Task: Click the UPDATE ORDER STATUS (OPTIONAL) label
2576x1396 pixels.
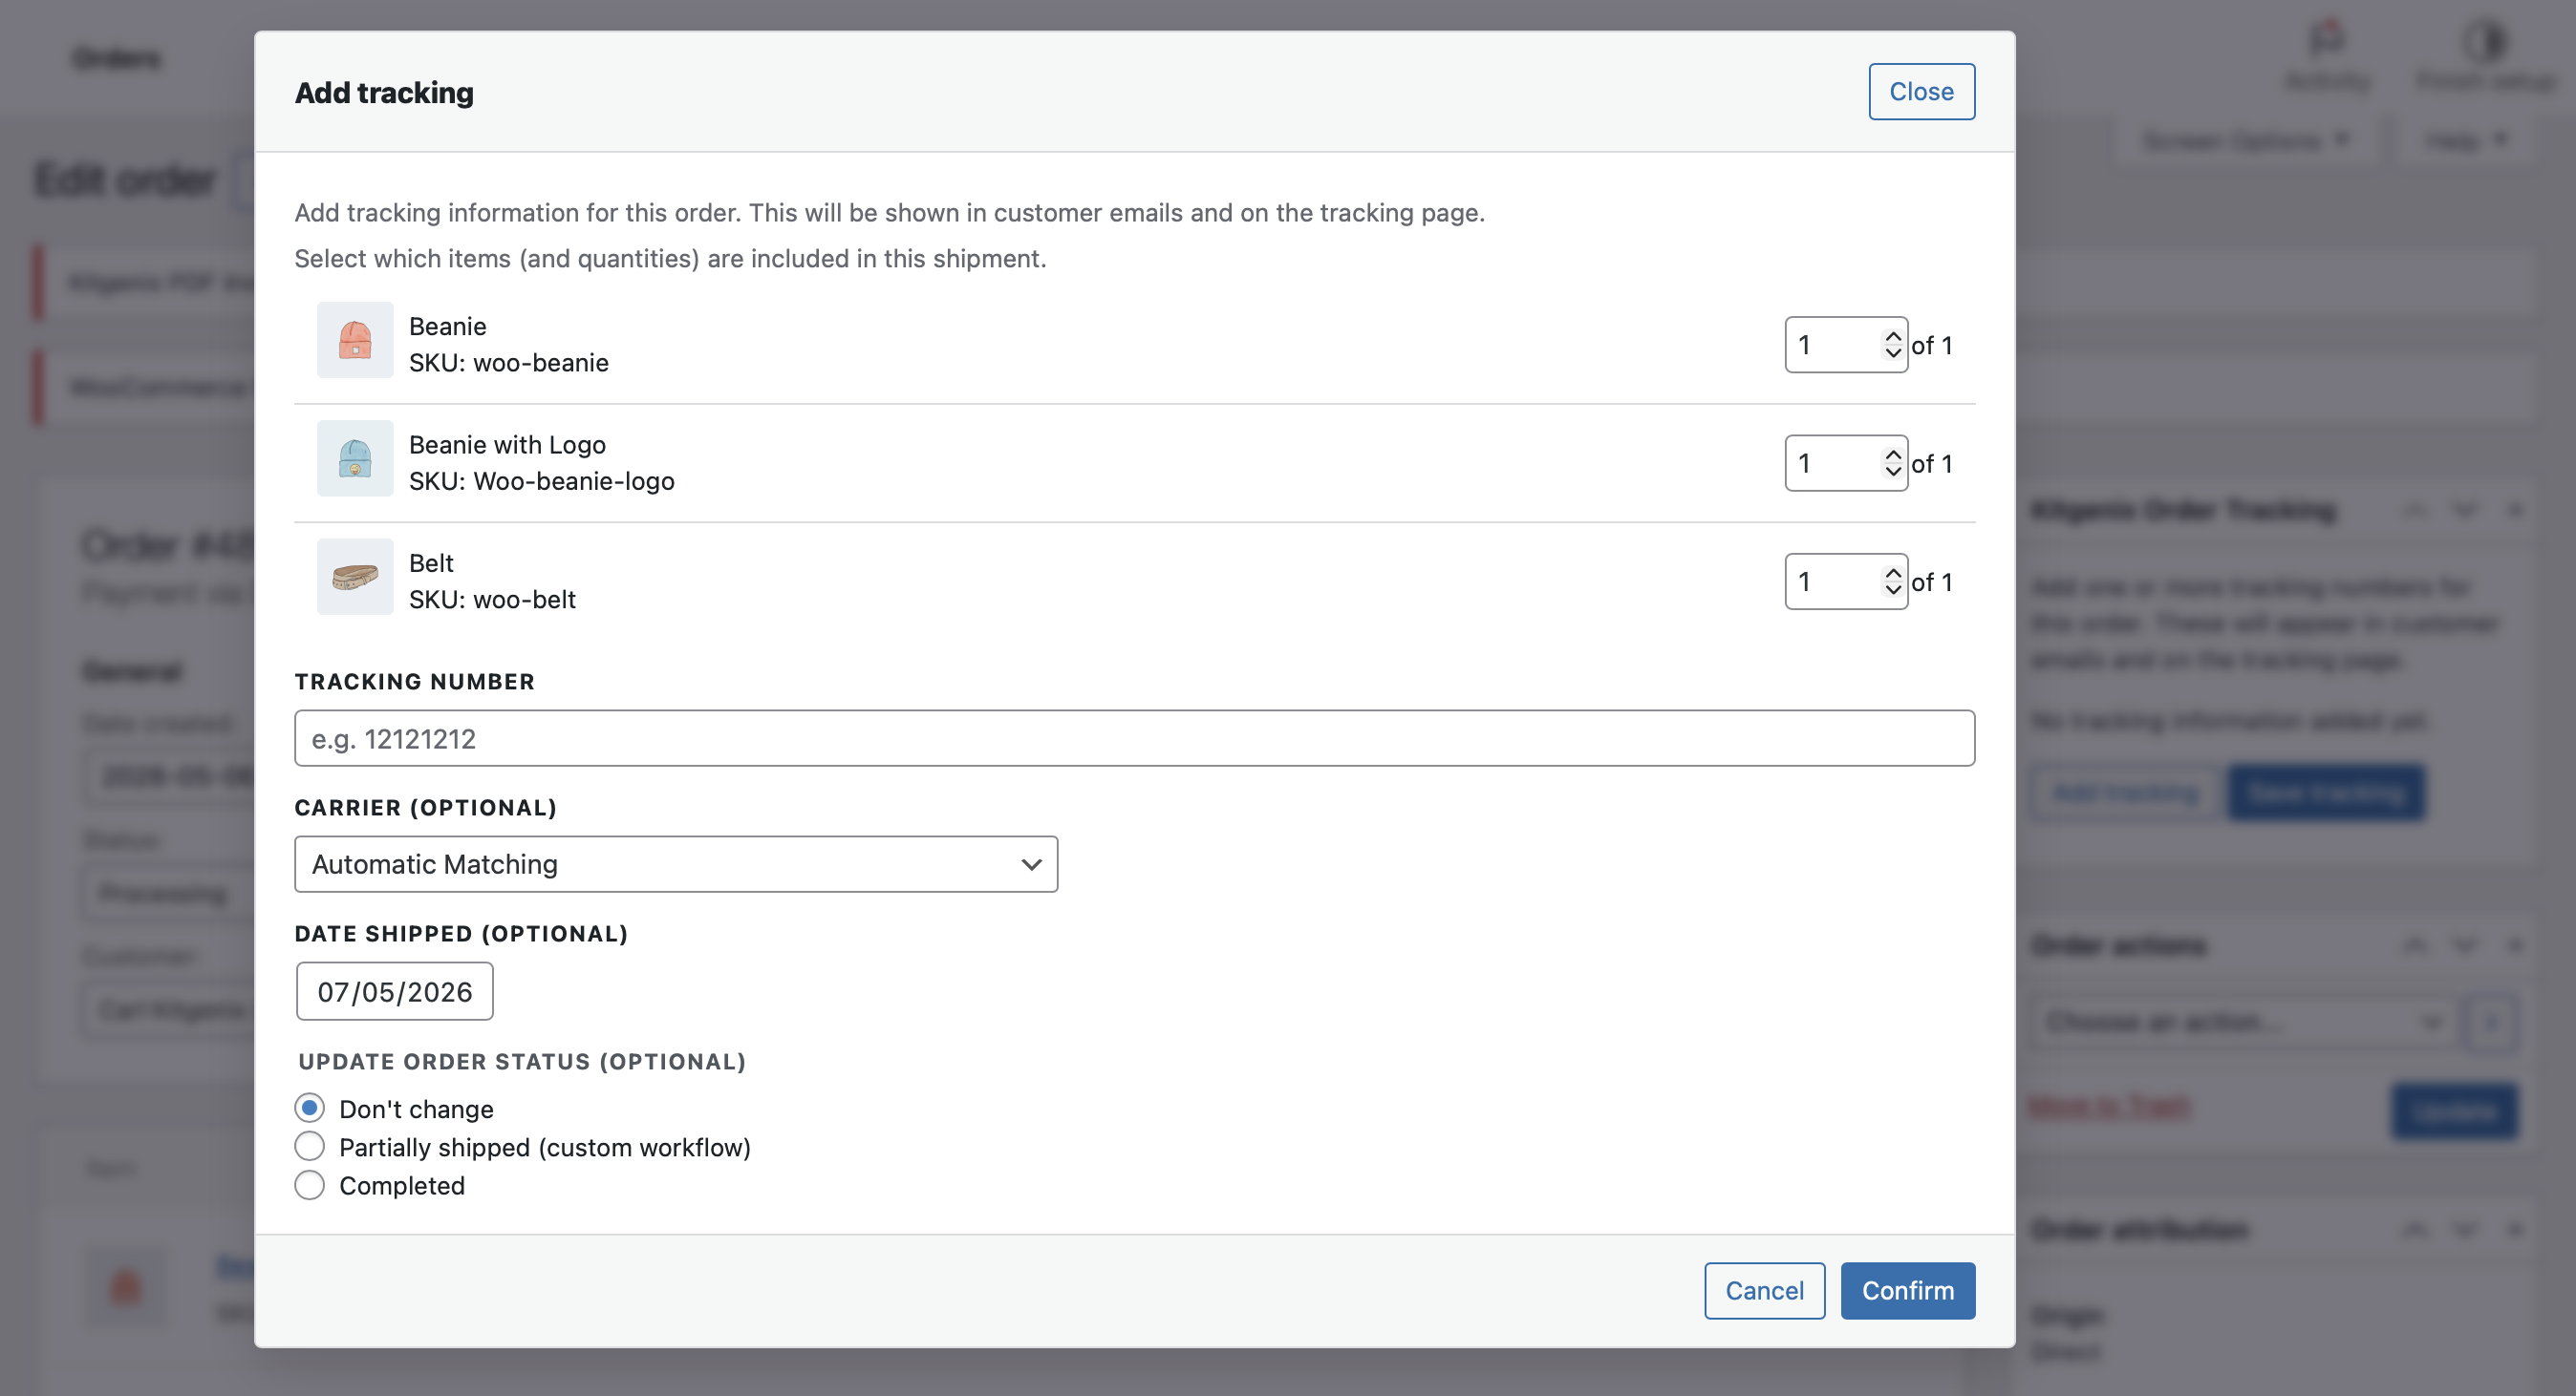Action: pyautogui.click(x=522, y=1061)
